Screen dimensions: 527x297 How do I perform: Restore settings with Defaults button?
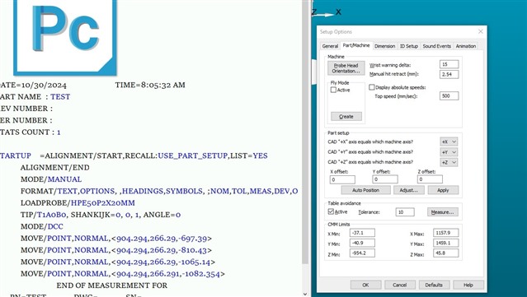[434, 285]
